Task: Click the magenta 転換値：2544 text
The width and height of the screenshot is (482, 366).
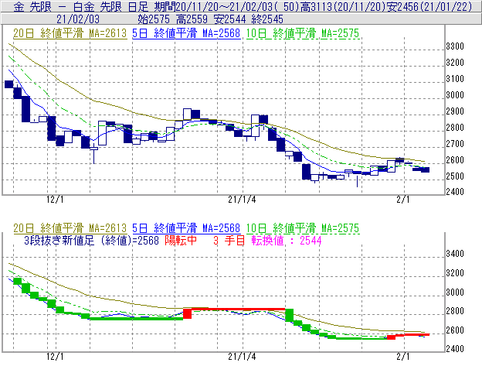Action: [287, 241]
